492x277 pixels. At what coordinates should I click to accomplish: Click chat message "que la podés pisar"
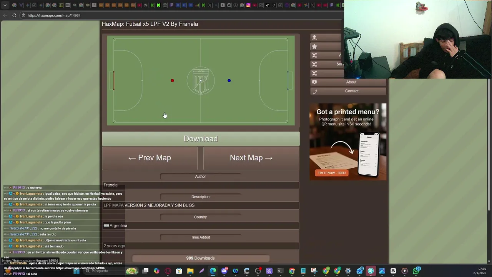coord(58,222)
